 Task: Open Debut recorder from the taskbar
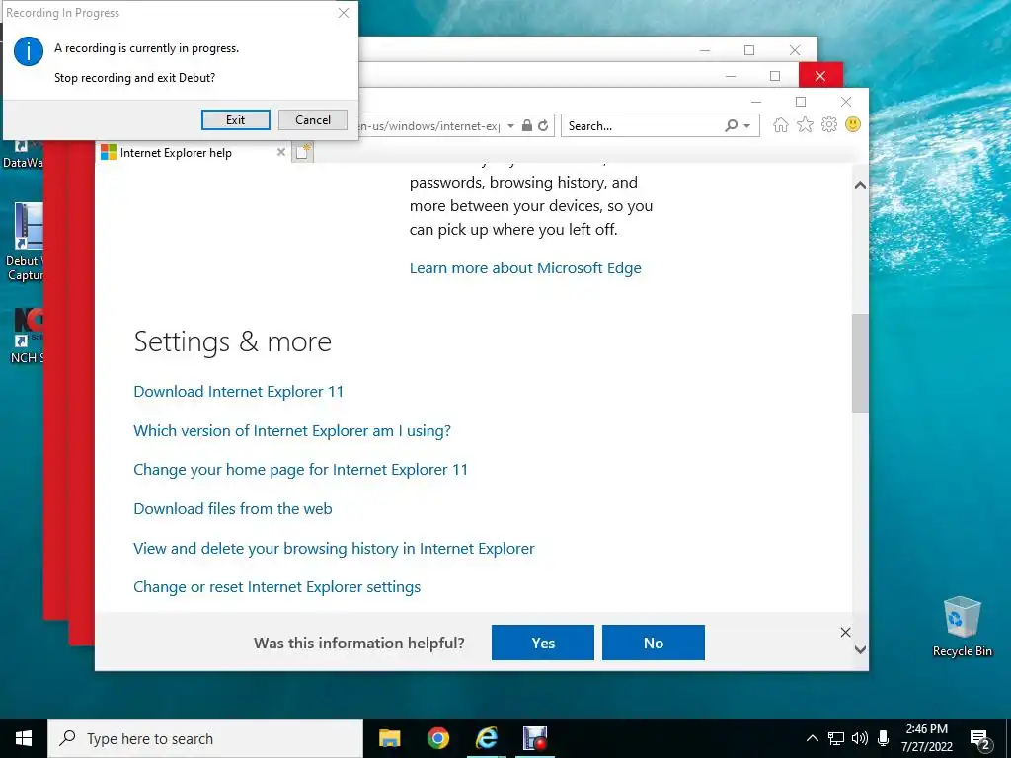pyautogui.click(x=535, y=738)
